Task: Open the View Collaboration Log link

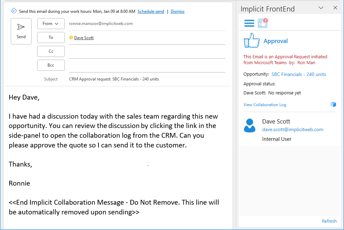Action: [265, 105]
